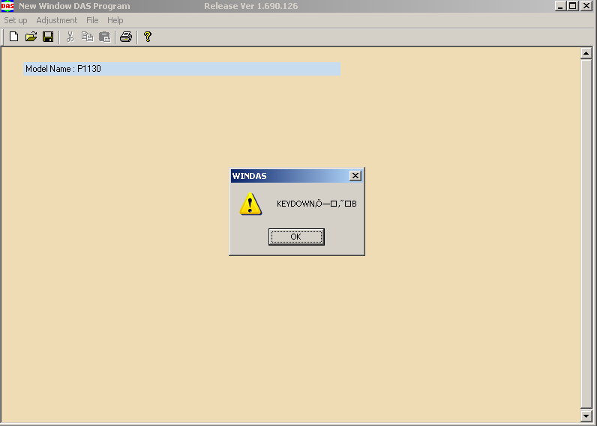Maximize the New Window DAS Program window
Screen dimensions: 597x426
pyautogui.click(x=574, y=6)
